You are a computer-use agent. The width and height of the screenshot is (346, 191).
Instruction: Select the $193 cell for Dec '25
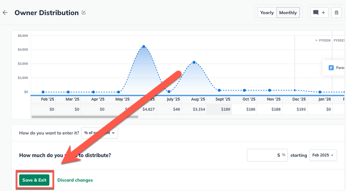(294, 109)
